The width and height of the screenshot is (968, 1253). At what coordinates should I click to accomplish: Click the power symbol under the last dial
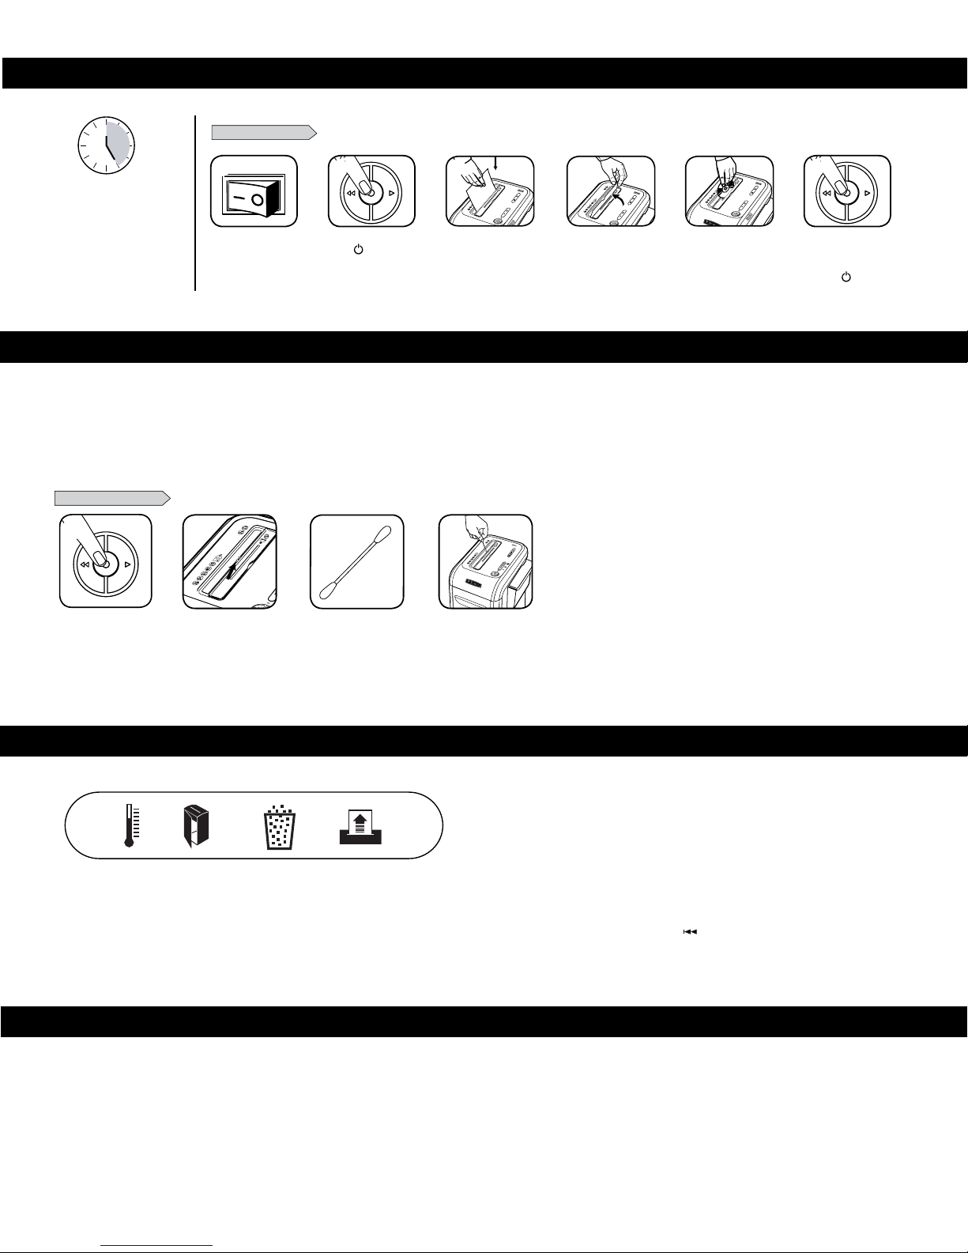coord(846,278)
